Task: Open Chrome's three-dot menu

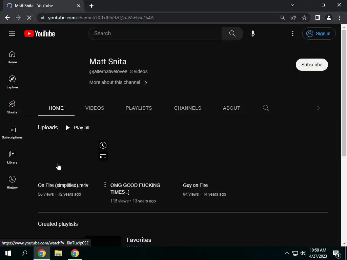Action: point(340,18)
